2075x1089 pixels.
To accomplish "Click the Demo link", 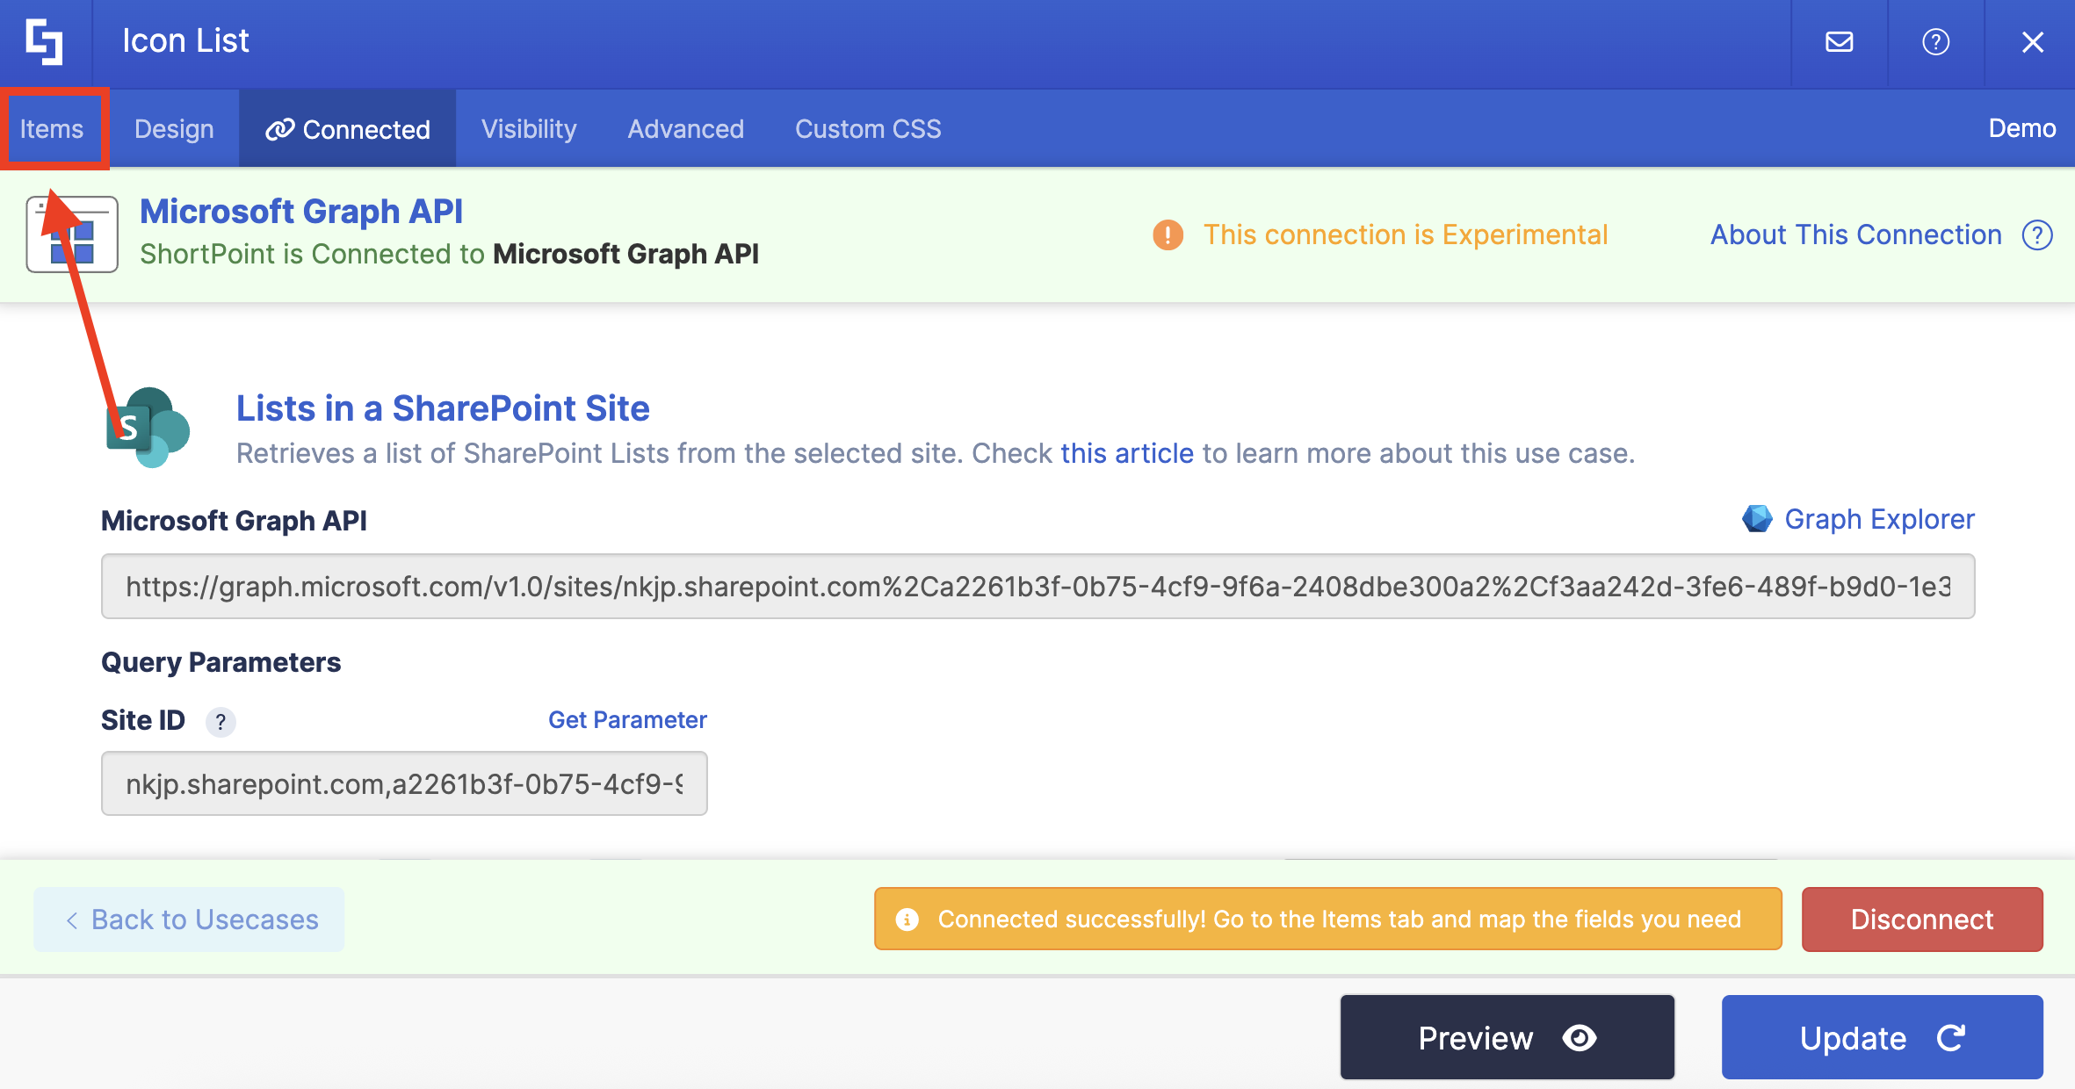I will (x=2021, y=128).
